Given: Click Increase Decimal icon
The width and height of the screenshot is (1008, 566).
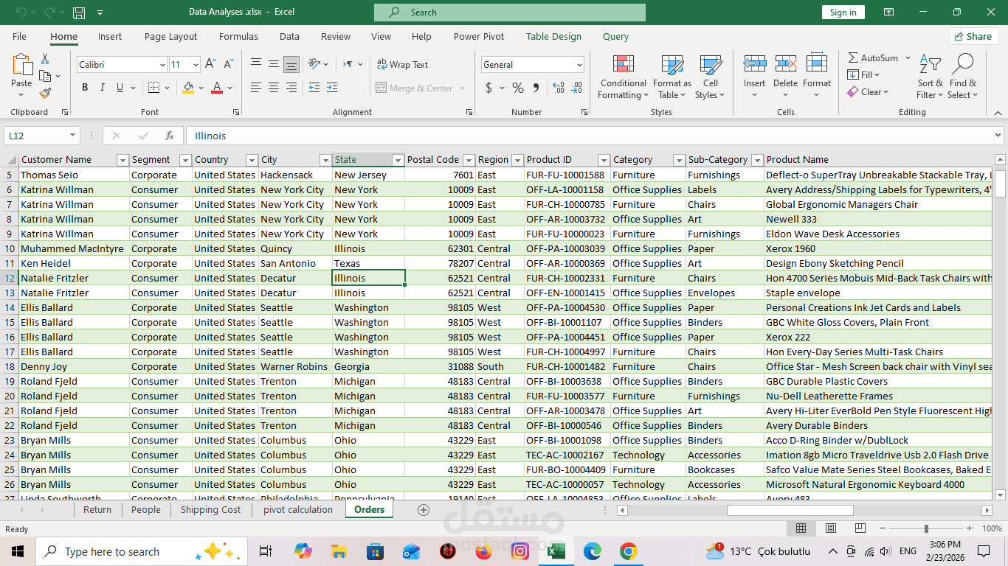Looking at the screenshot, I should pos(559,88).
